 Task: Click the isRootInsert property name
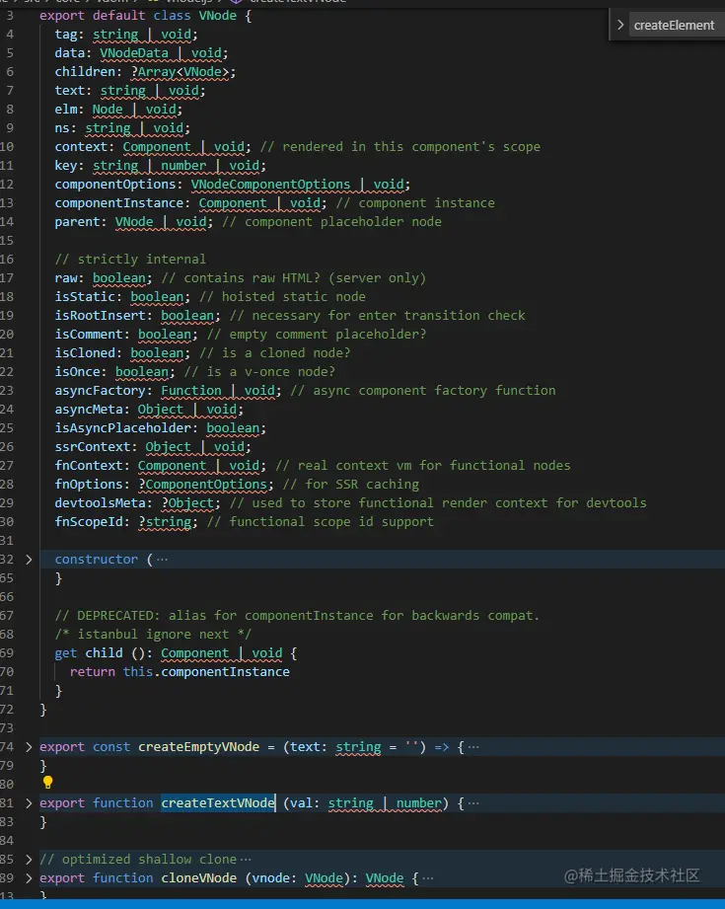click(100, 316)
